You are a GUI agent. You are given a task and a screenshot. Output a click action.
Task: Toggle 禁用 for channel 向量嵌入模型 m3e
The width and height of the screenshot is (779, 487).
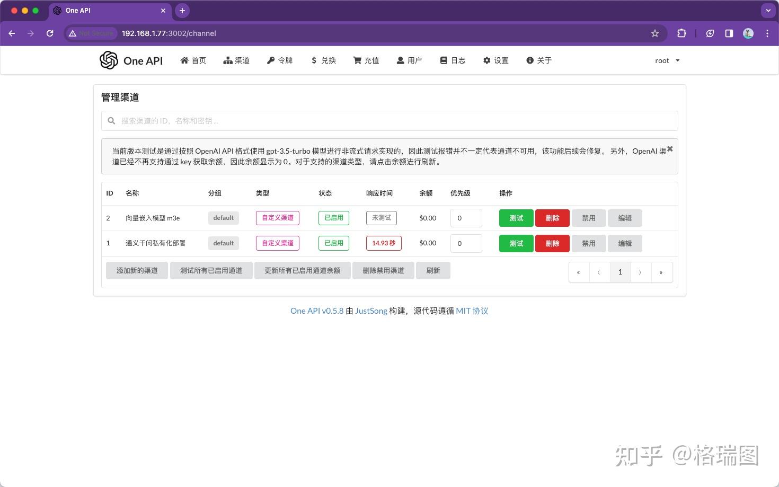[x=588, y=218]
